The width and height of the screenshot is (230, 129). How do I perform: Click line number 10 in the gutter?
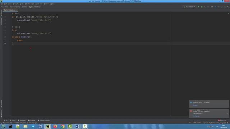pyautogui.click(x=5, y=44)
